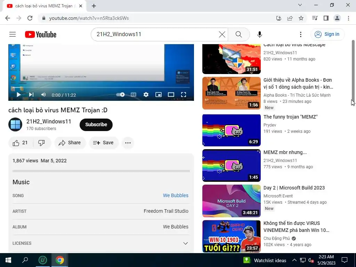Clear the search box with the X icon
The image size is (356, 267).
click(222, 34)
